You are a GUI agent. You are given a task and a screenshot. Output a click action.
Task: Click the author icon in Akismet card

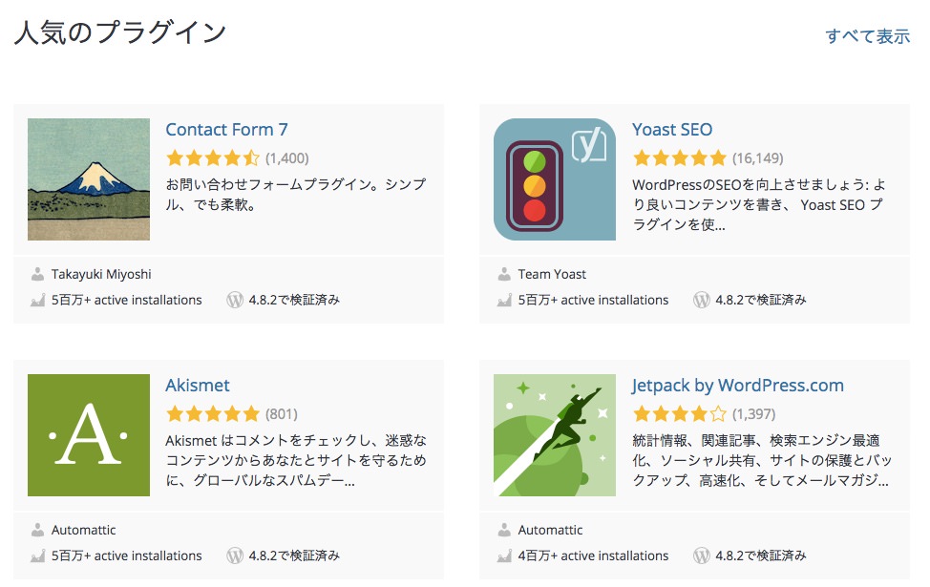point(37,530)
